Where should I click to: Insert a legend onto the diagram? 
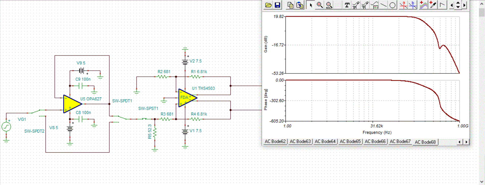pyautogui.click(x=374, y=5)
